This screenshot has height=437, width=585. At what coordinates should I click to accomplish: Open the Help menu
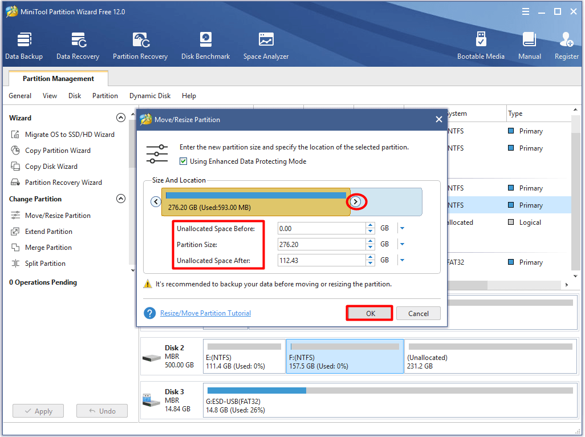click(189, 96)
